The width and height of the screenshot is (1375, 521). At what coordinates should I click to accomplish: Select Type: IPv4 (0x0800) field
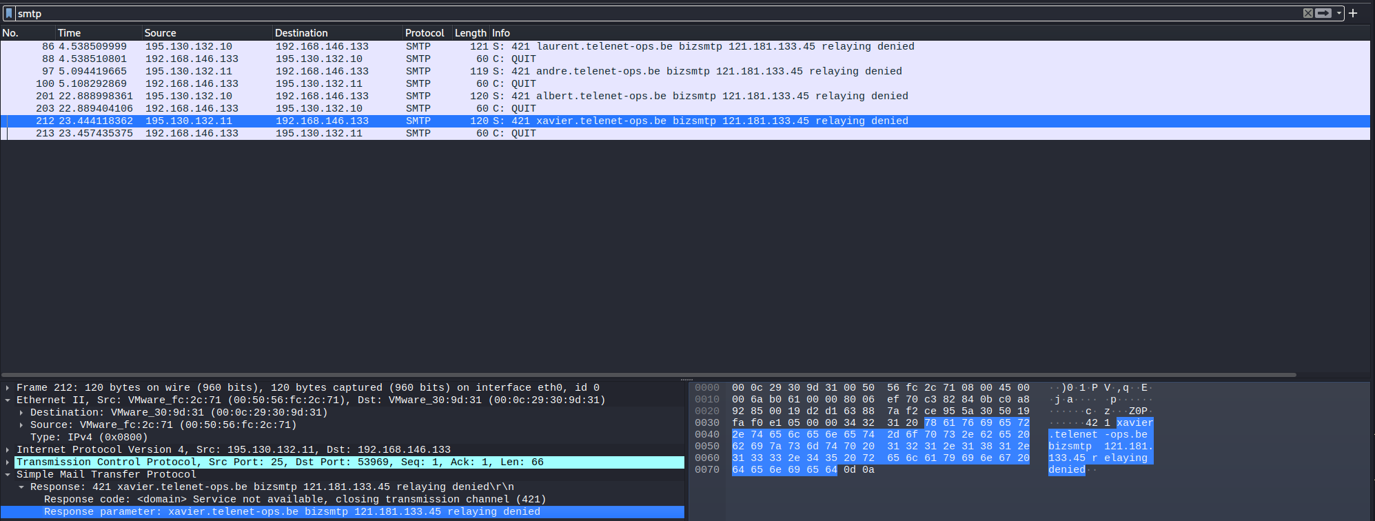point(89,438)
